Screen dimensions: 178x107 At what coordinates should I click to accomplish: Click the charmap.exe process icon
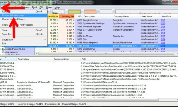pos(3,52)
